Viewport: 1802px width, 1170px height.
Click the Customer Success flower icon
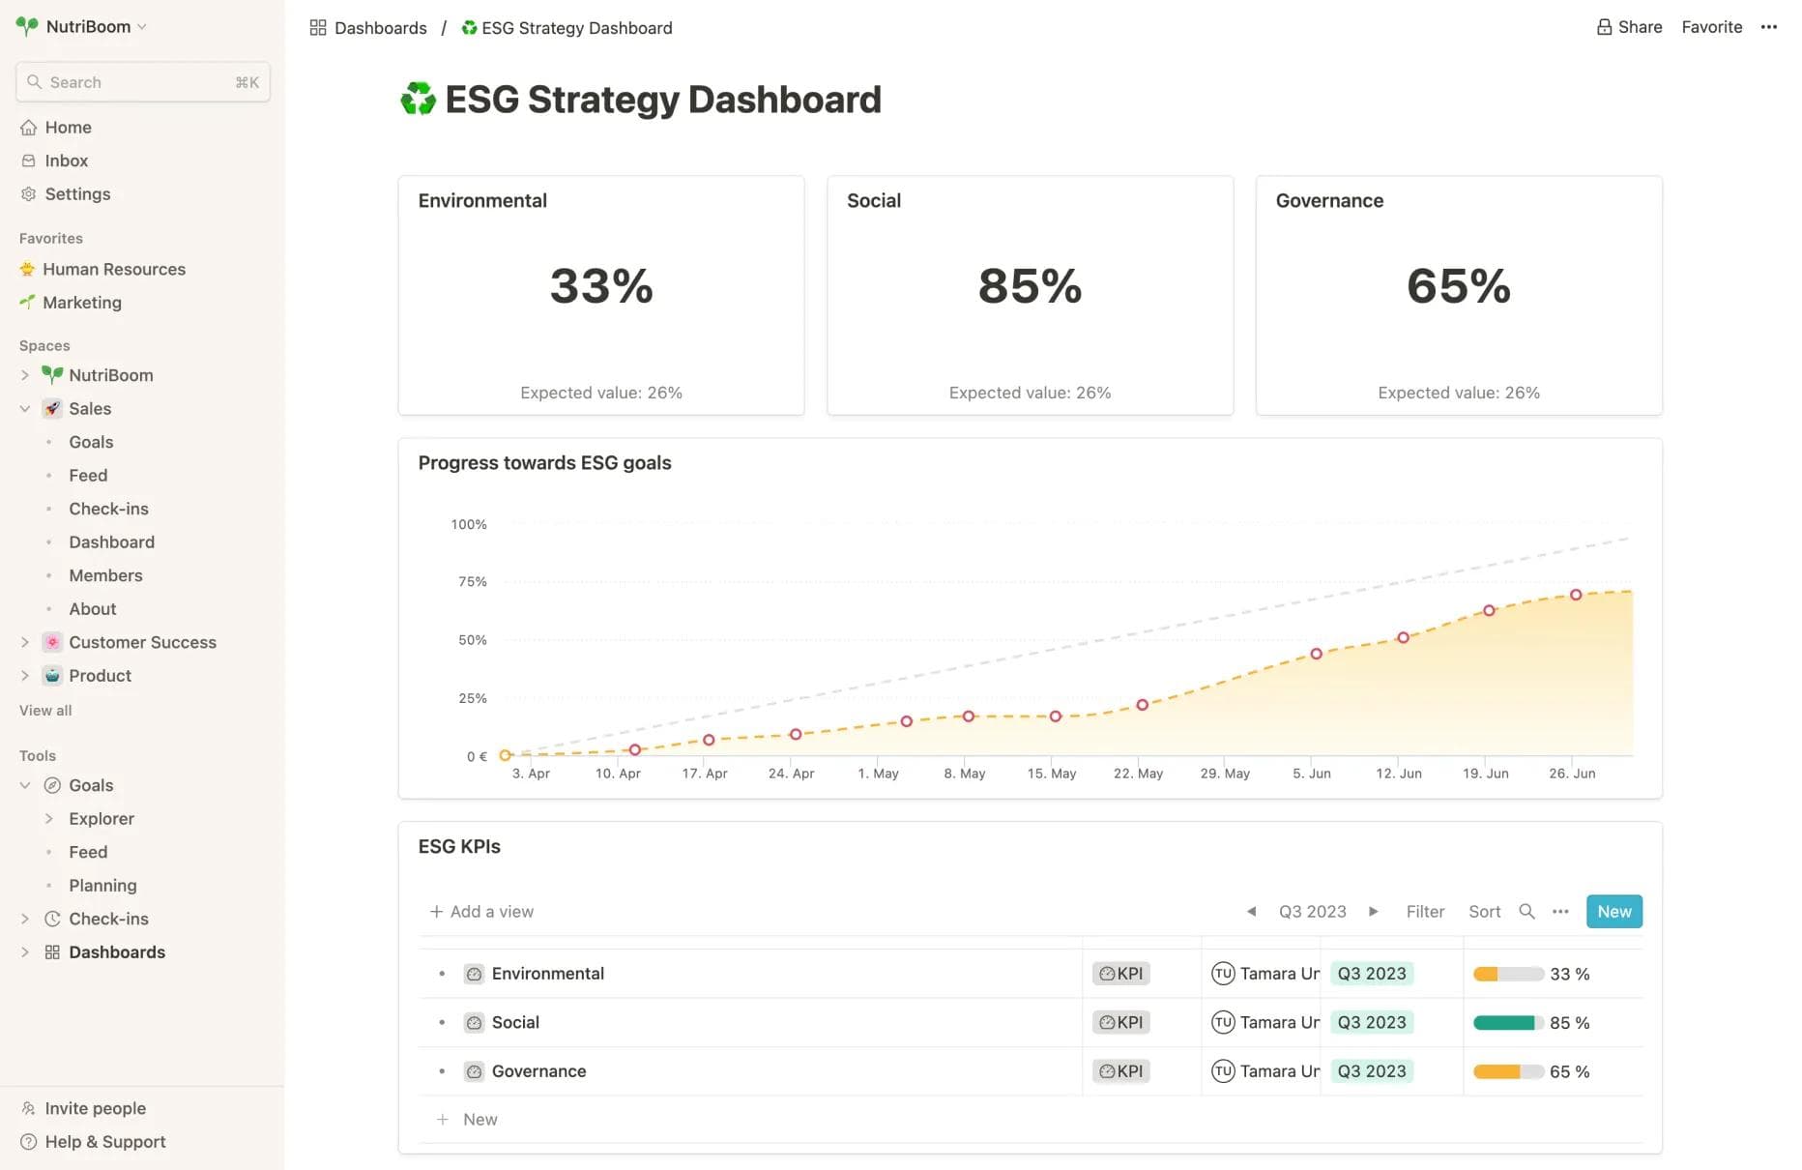point(51,642)
